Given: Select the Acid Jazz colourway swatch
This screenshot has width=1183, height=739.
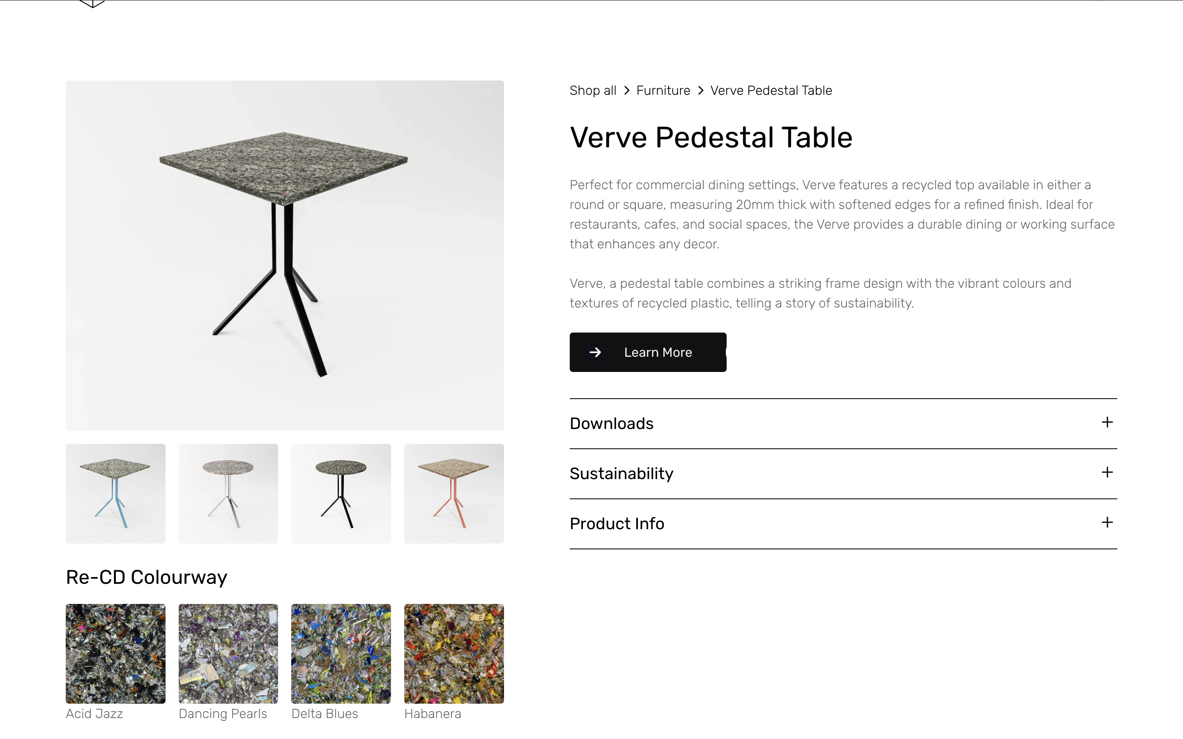Looking at the screenshot, I should coord(115,654).
